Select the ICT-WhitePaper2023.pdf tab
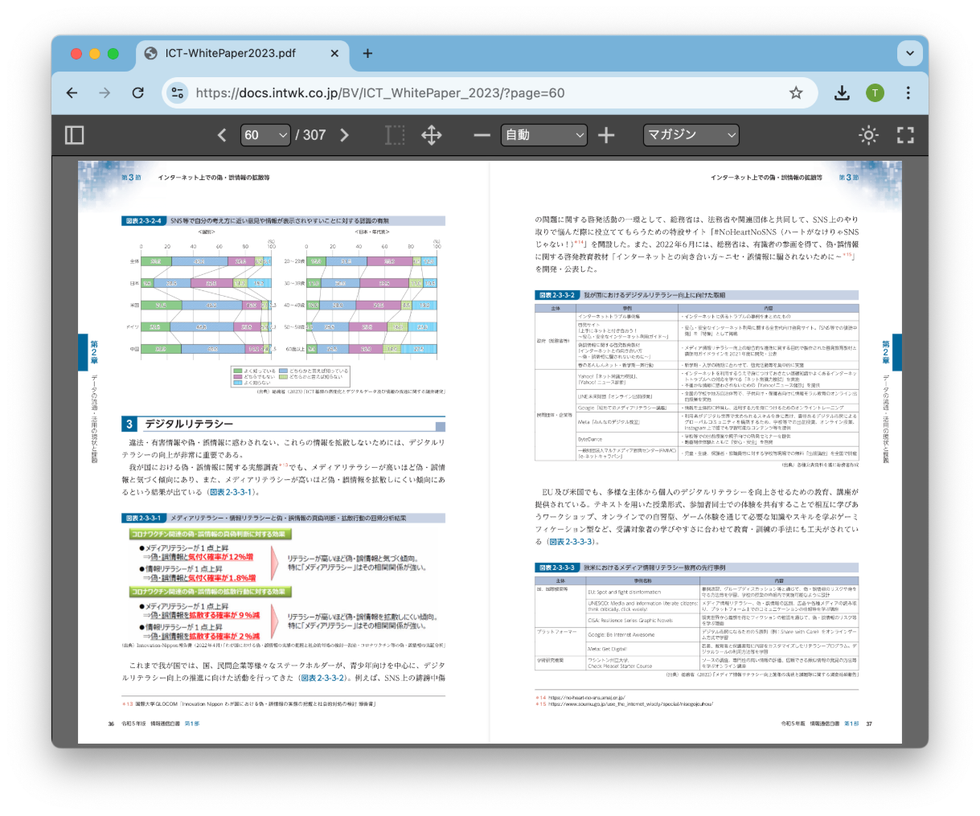 [230, 53]
